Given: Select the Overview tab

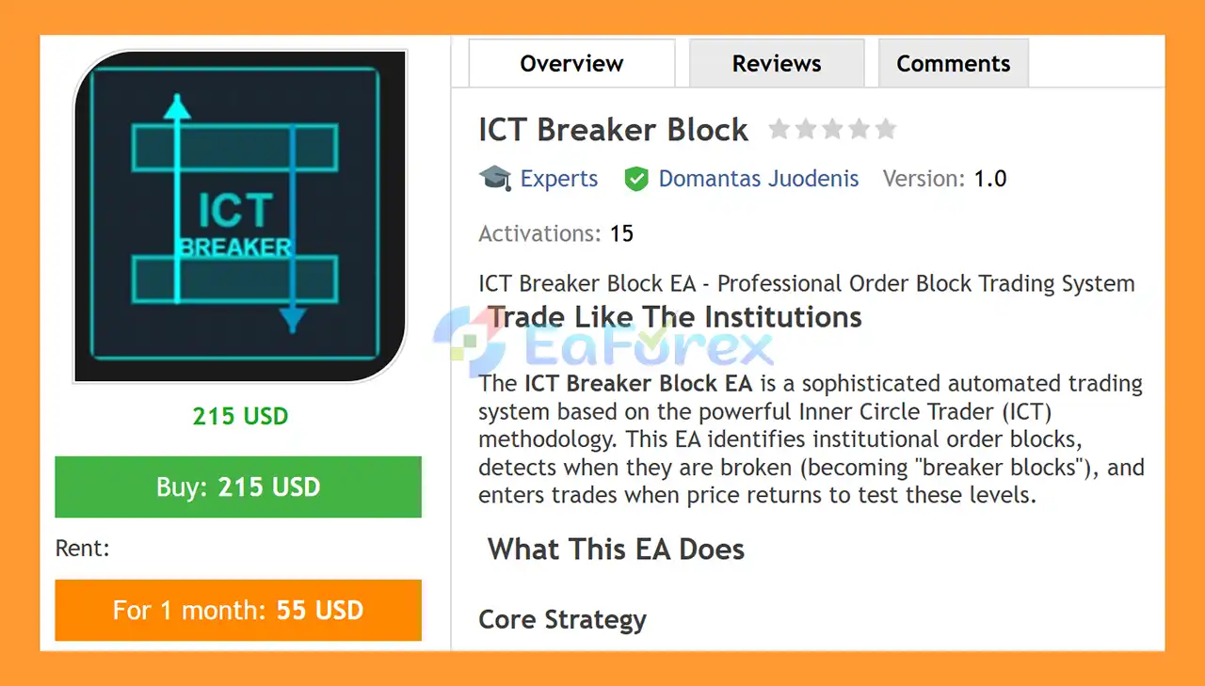Looking at the screenshot, I should (x=570, y=63).
